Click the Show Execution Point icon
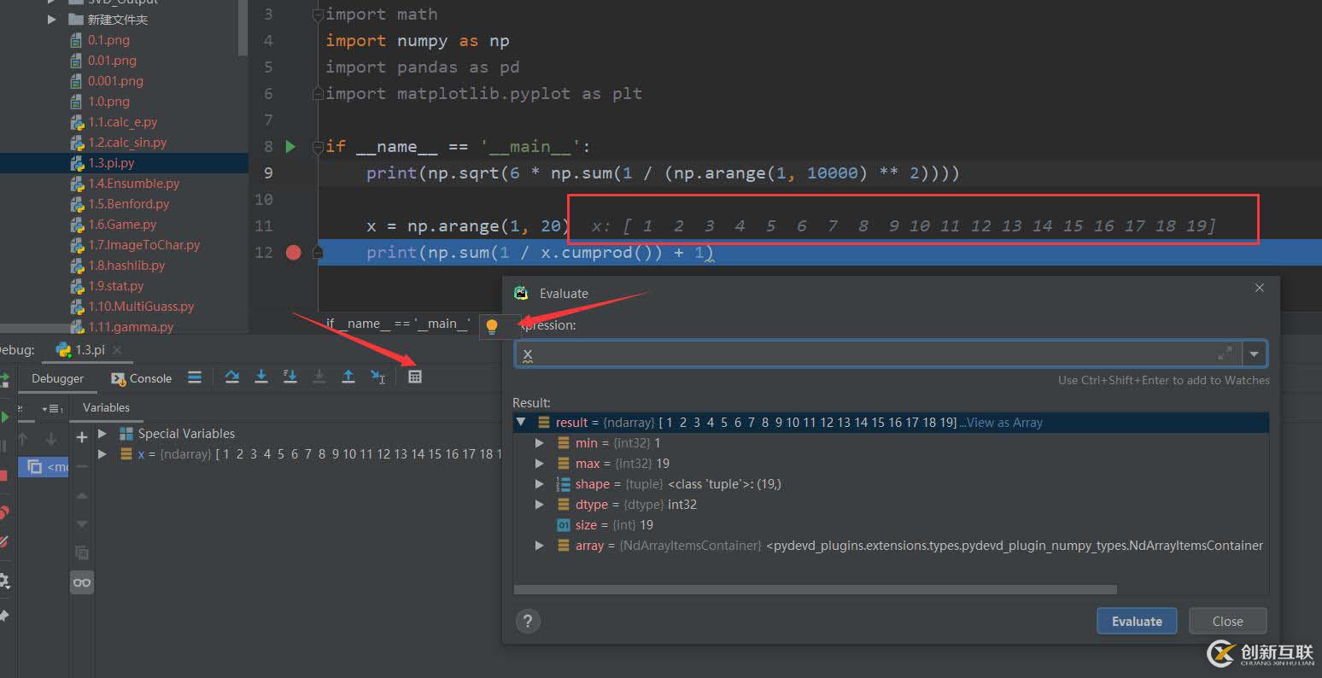Screen dimensions: 1322x678 click(x=195, y=377)
